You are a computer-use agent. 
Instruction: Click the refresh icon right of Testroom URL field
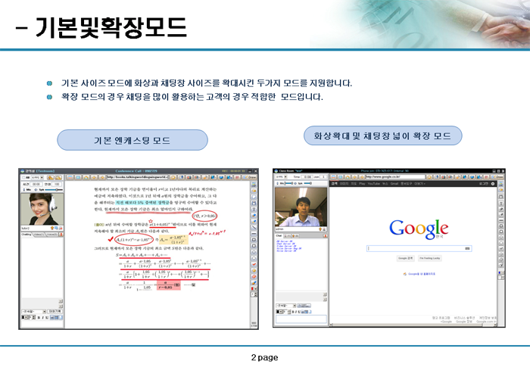pos(173,177)
